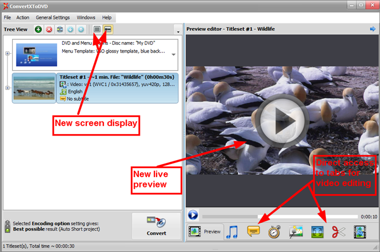This screenshot has width=380, height=252.
Task: Open the File menu
Action: (x=7, y=18)
